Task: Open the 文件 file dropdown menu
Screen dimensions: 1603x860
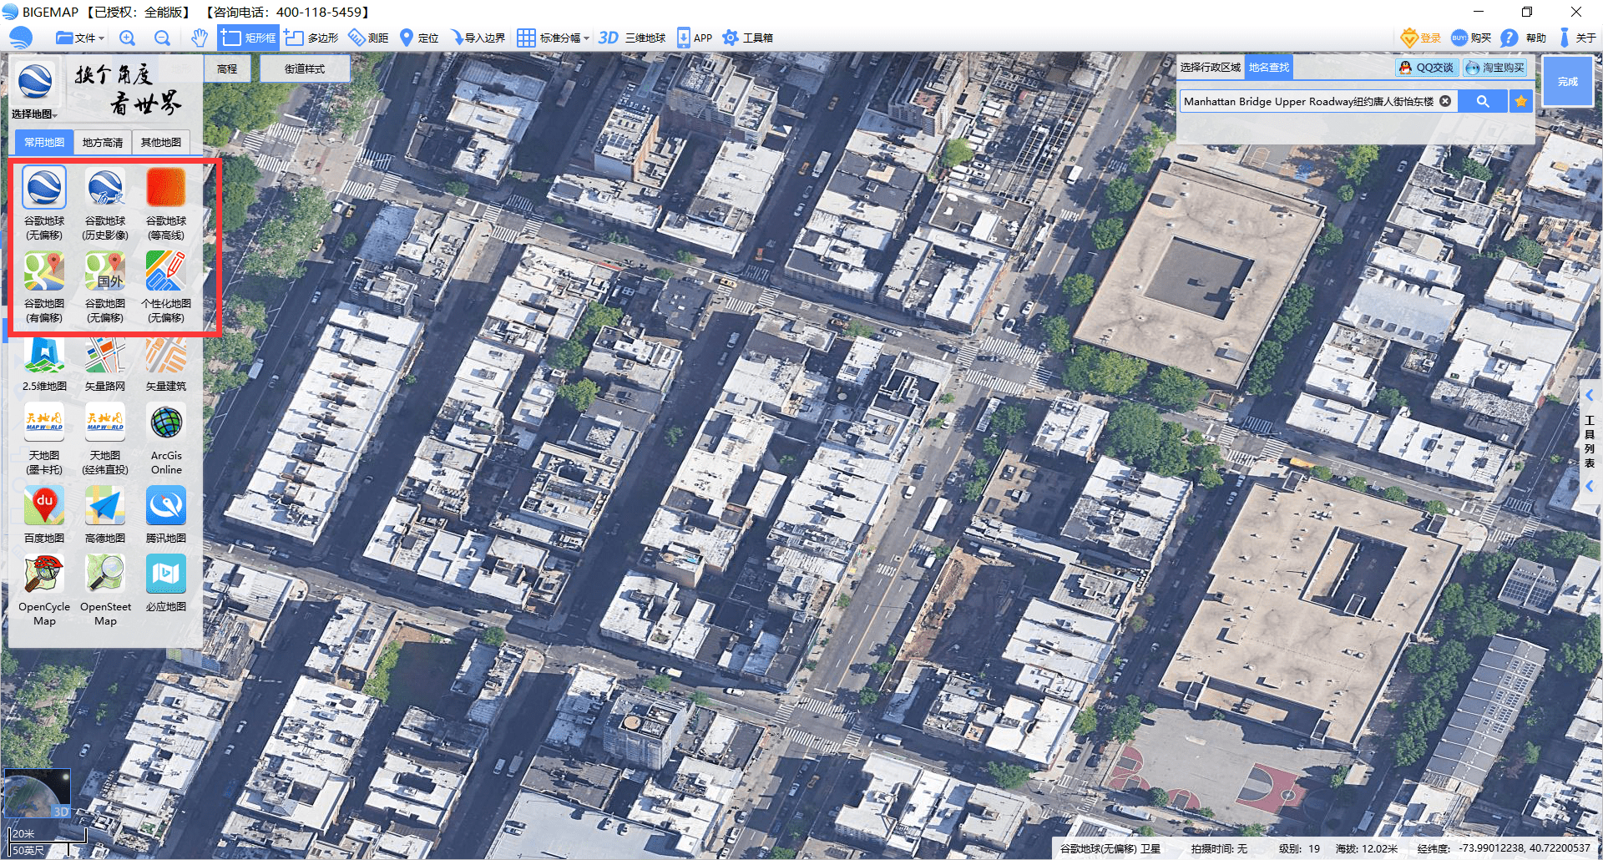Action: coord(79,38)
